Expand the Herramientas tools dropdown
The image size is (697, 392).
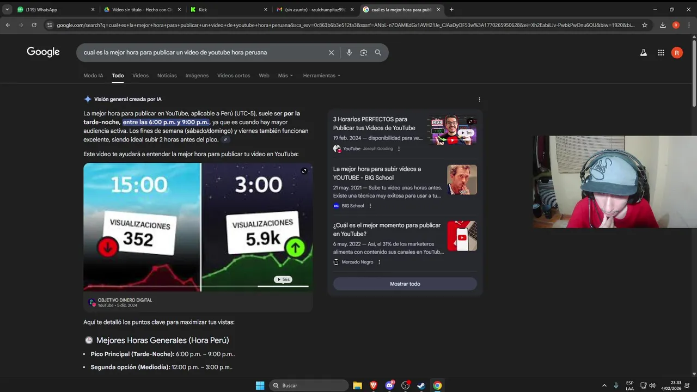pyautogui.click(x=322, y=76)
